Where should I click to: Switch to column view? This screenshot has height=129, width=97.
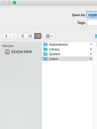pyautogui.click(x=38, y=36)
